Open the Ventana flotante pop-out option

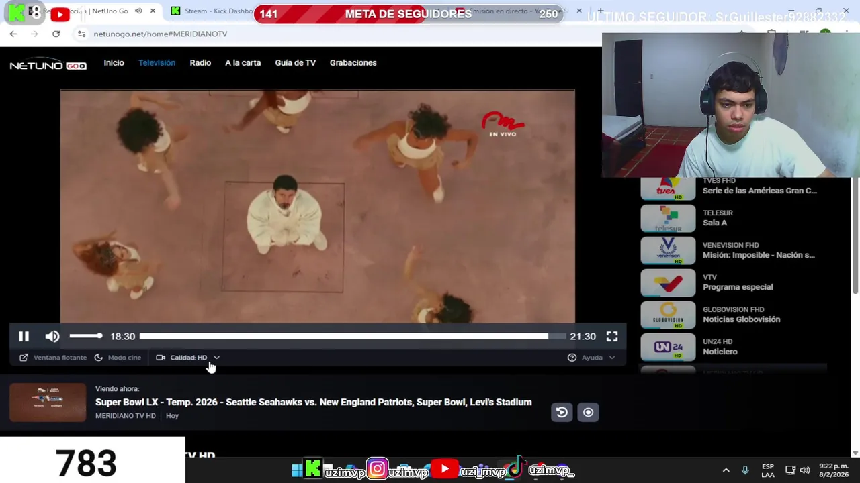coord(53,358)
